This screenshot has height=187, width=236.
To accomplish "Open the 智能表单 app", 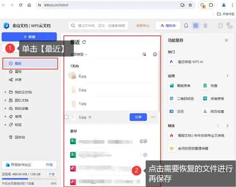I will [180, 86].
